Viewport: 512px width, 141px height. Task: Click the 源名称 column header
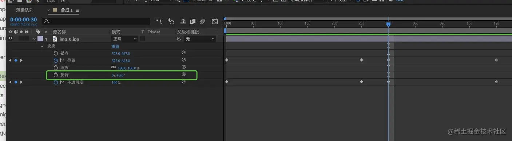pos(59,32)
